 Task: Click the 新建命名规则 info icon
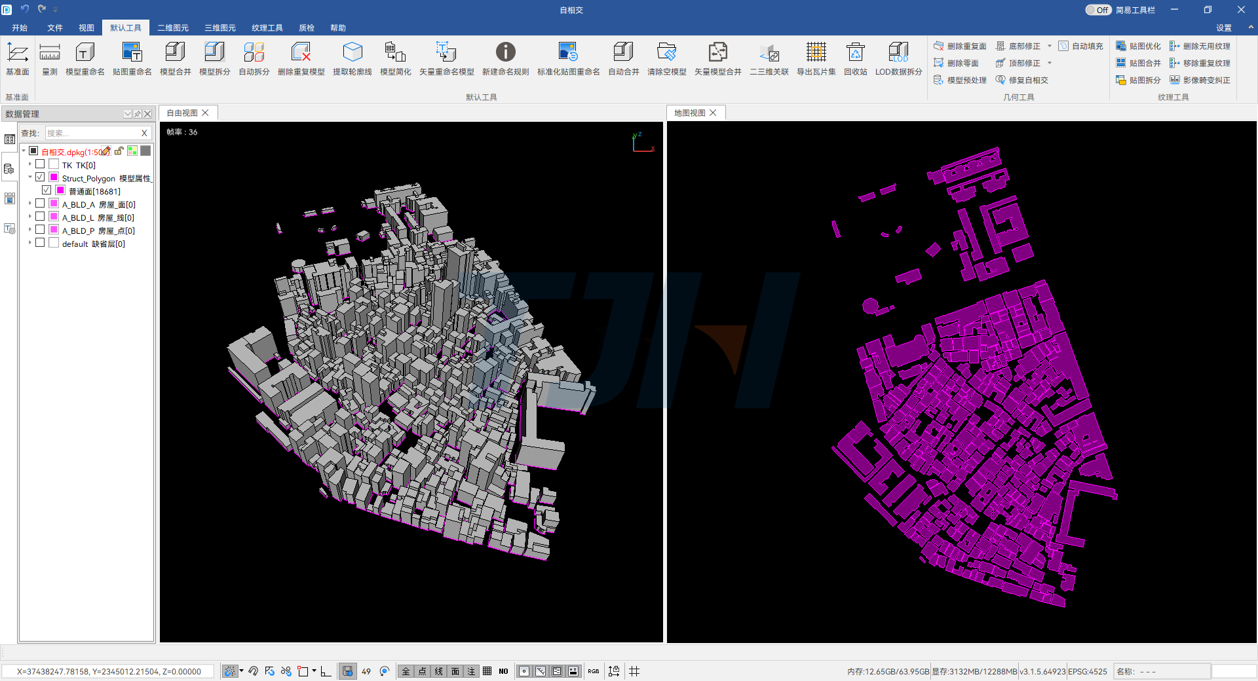pyautogui.click(x=505, y=52)
